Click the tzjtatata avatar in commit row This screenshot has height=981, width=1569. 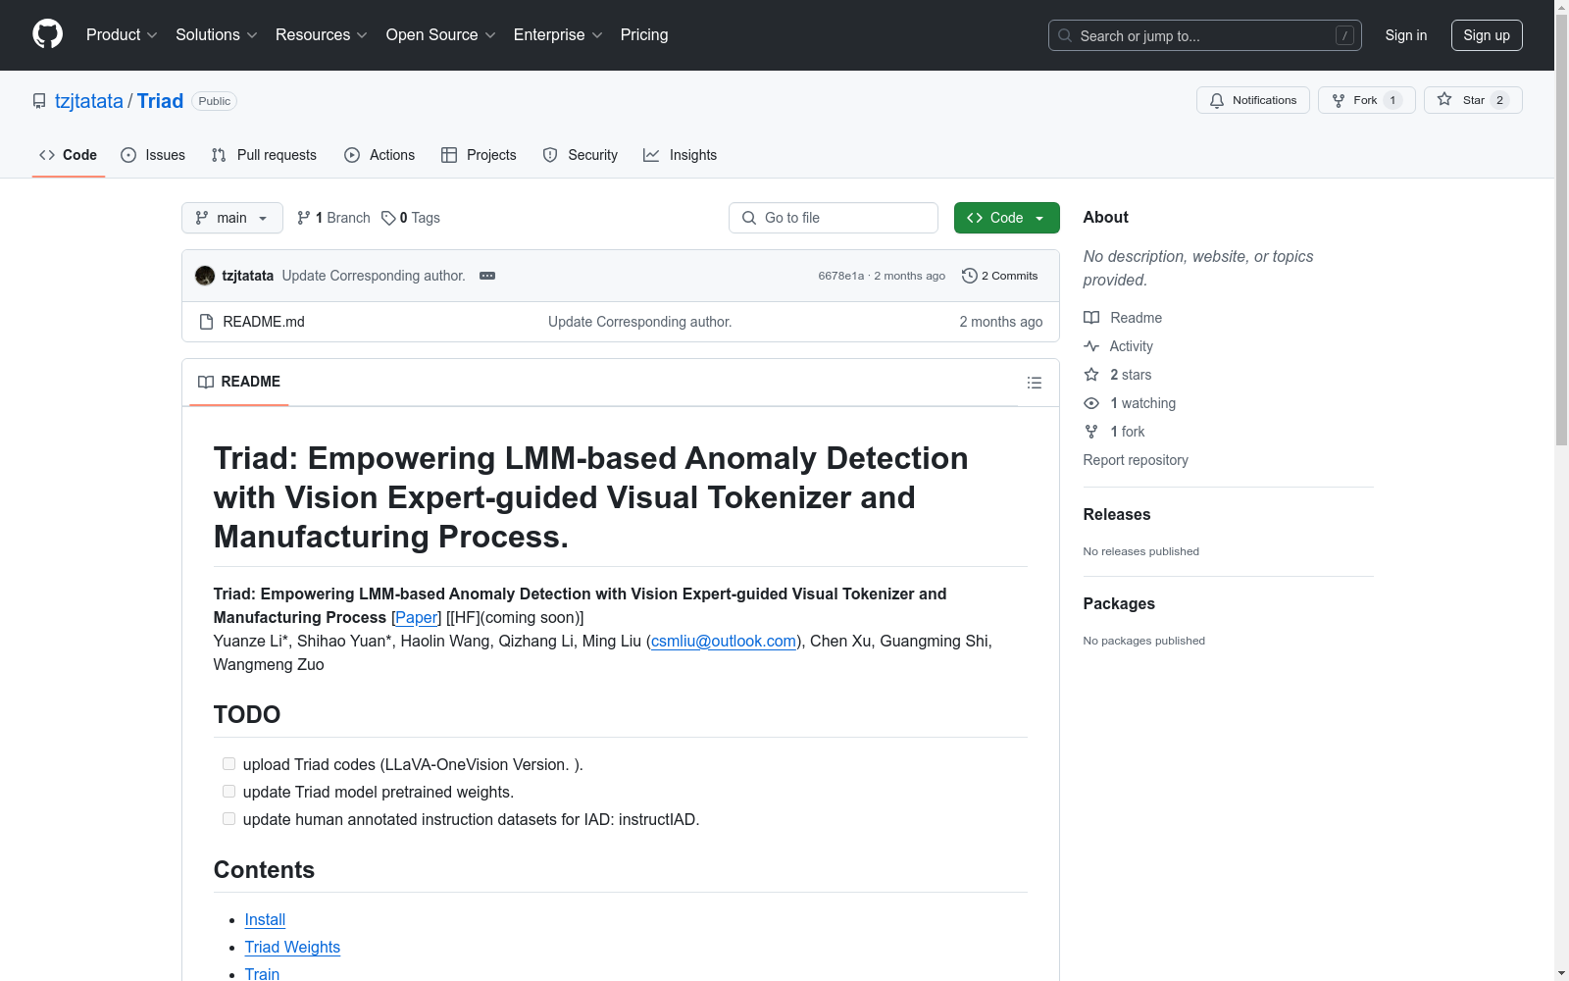click(x=205, y=276)
